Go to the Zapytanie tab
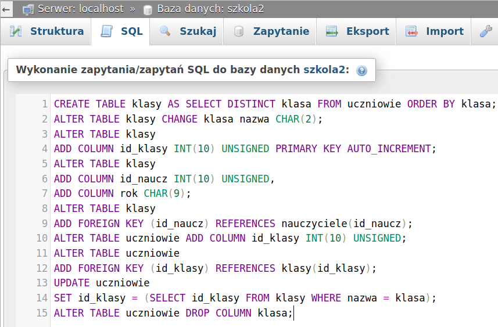This screenshot has height=327, width=498. coord(270,31)
